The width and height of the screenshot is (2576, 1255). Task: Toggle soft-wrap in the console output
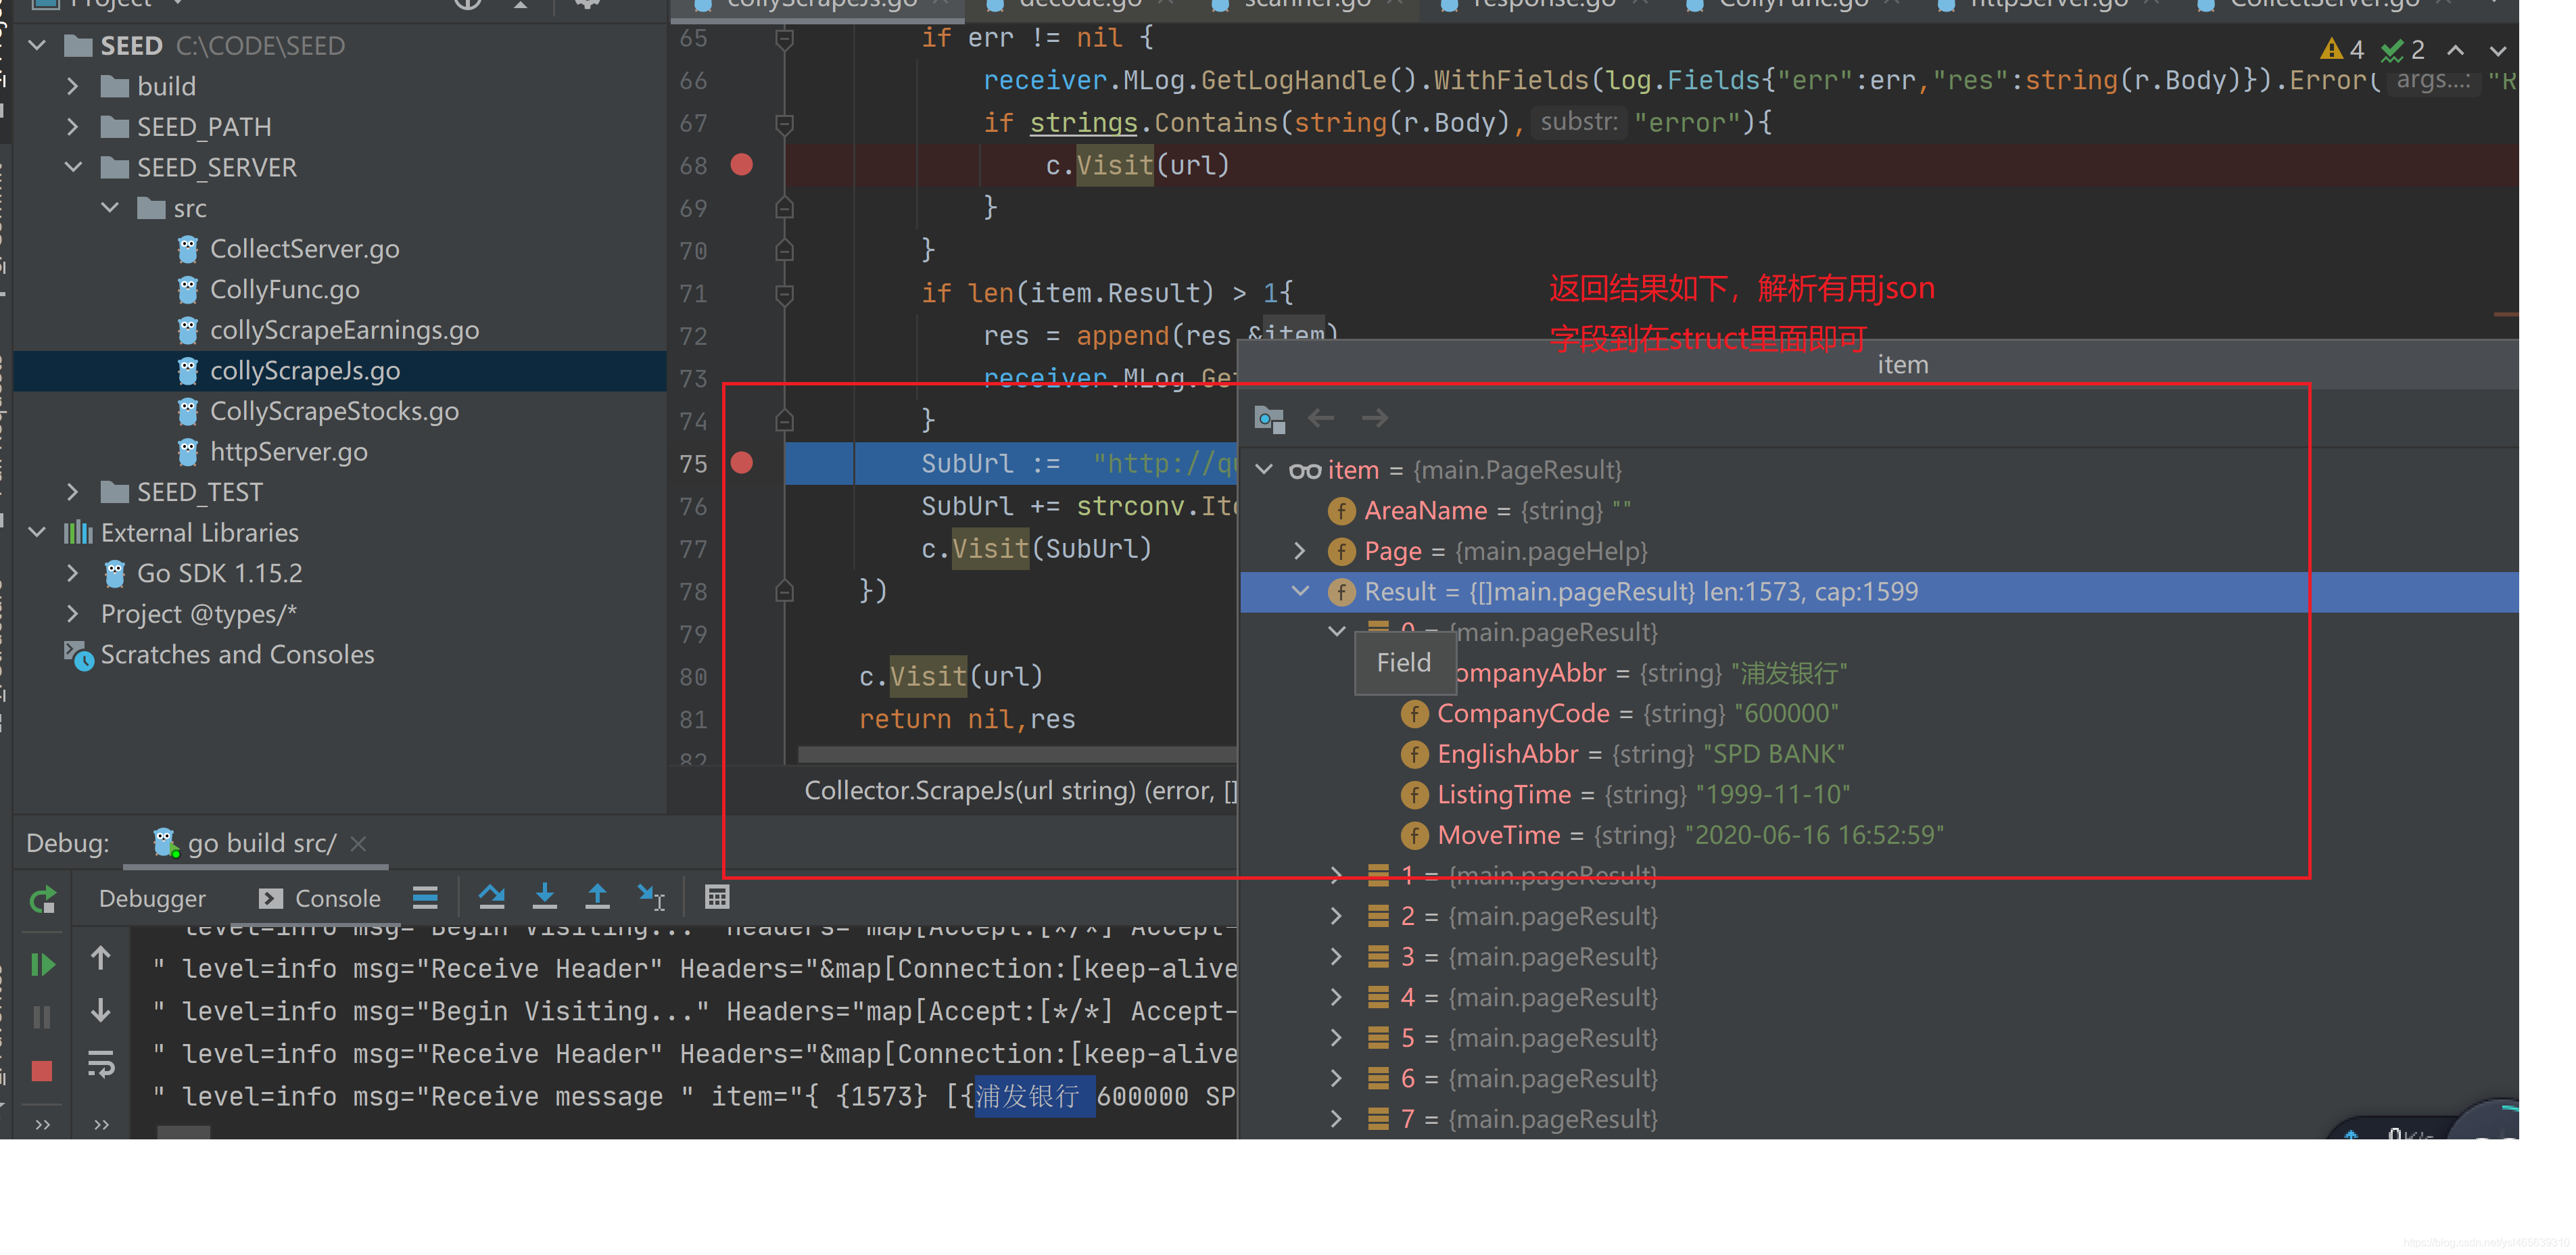101,1064
